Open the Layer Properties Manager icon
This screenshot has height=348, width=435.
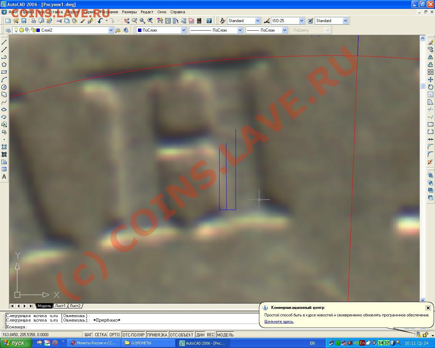click(8, 30)
